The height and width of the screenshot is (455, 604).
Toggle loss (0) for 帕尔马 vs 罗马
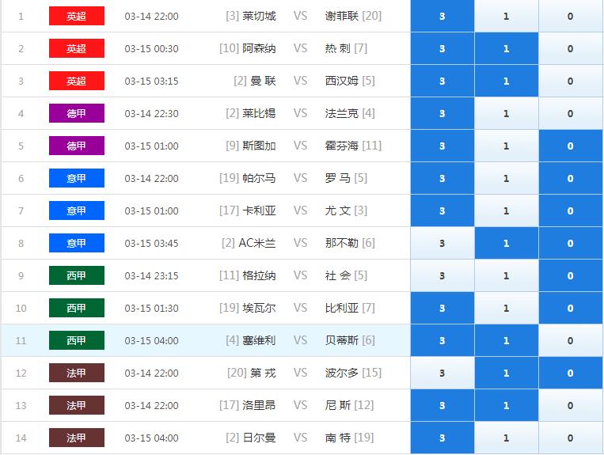[570, 178]
